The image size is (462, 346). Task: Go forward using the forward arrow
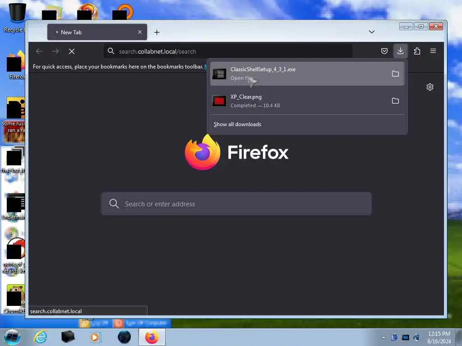pyautogui.click(x=55, y=51)
